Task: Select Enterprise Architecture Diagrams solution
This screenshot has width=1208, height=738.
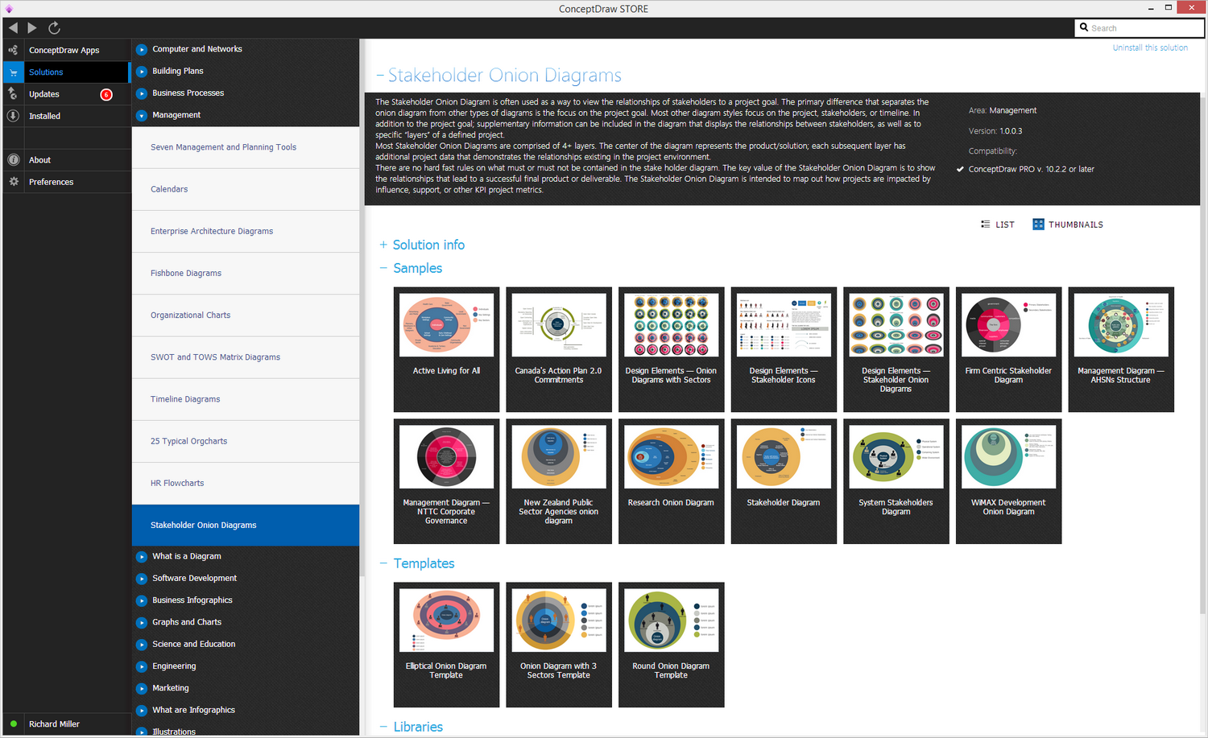Action: click(246, 231)
